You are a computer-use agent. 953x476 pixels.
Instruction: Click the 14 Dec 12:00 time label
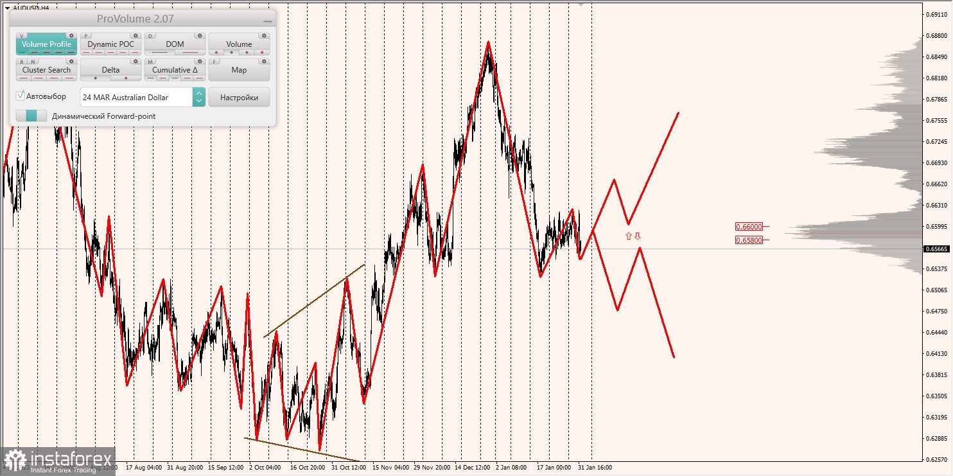click(x=473, y=468)
